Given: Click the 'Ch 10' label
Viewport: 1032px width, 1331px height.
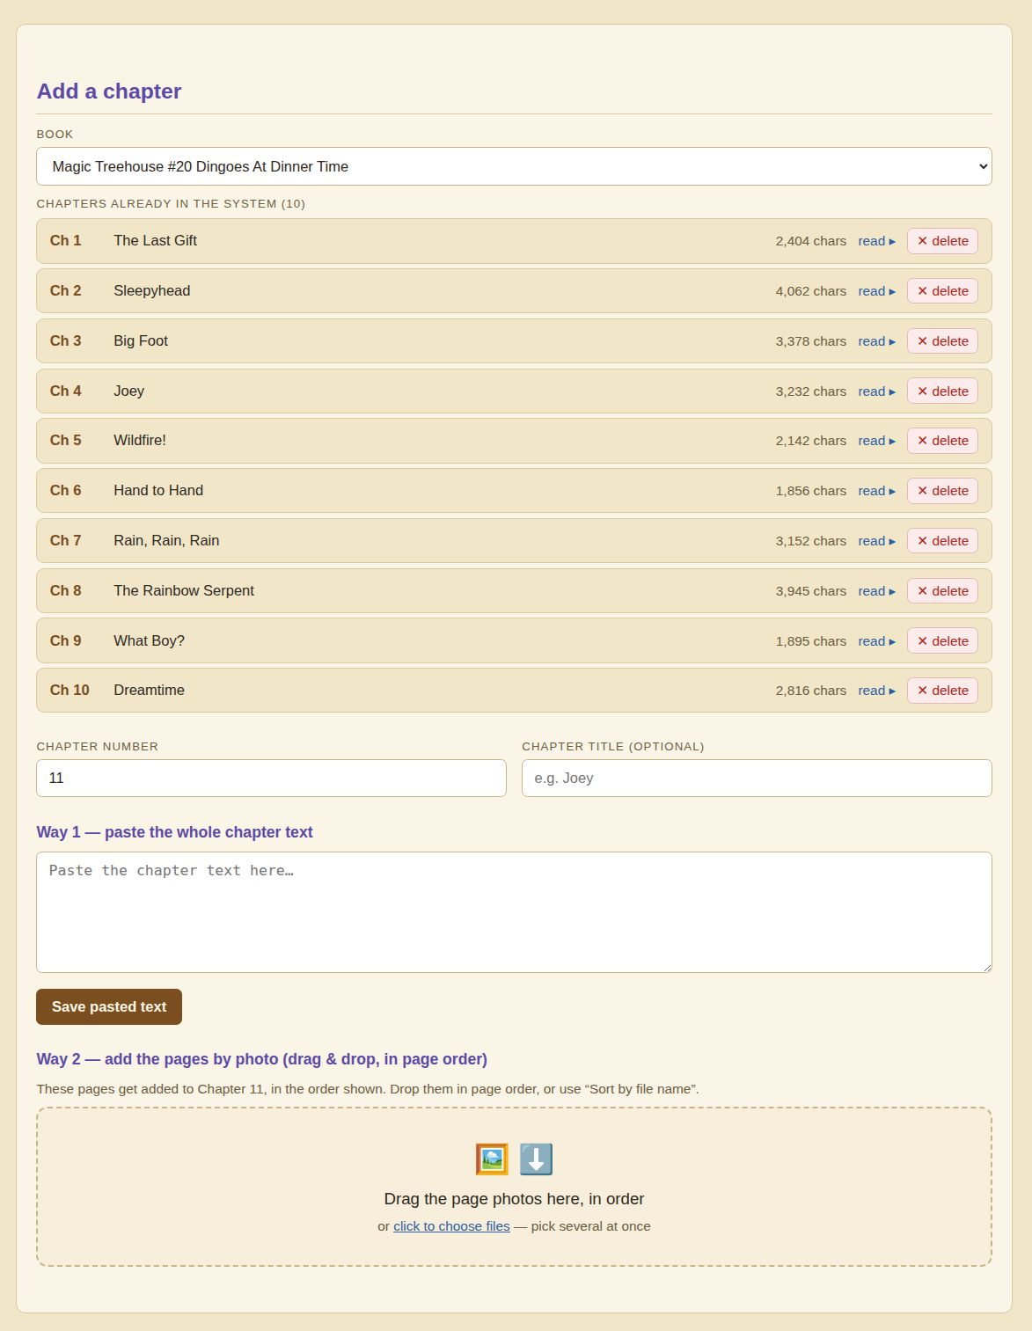Looking at the screenshot, I should 70,691.
